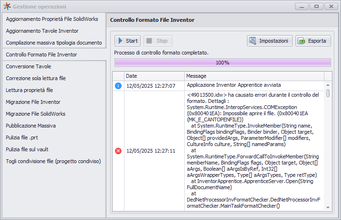Open Compilazione massiva tipologia documento
The height and width of the screenshot is (220, 341).
(x=54, y=43)
